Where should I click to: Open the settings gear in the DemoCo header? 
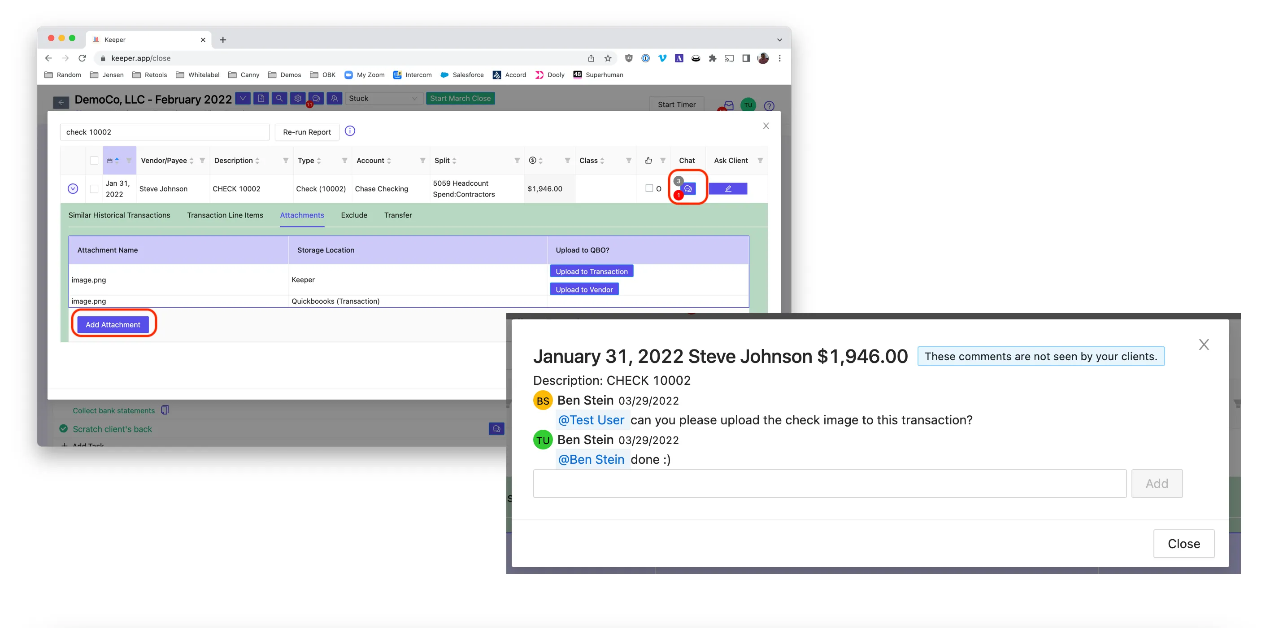tap(298, 98)
